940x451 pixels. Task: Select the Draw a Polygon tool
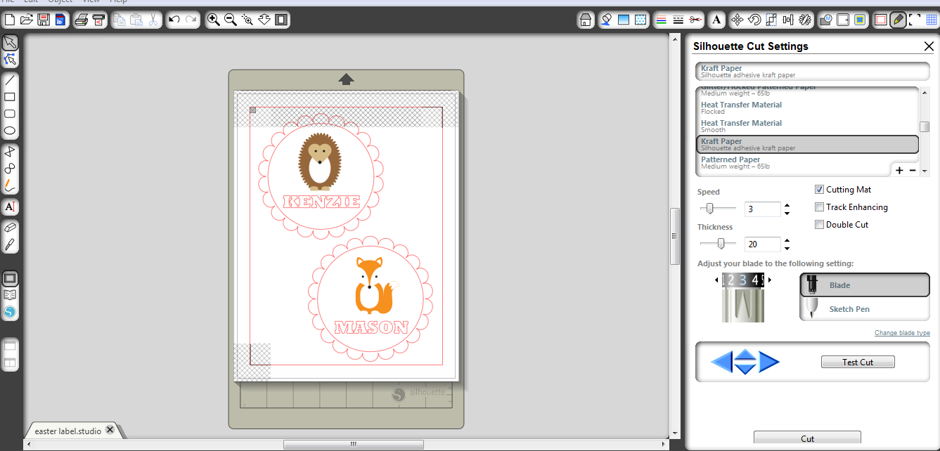pos(10,152)
